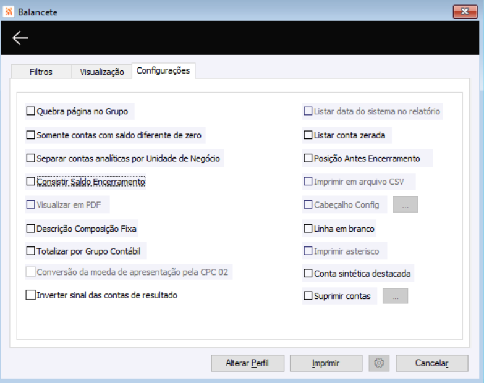Check Listar data do sistema no relatório

308,111
